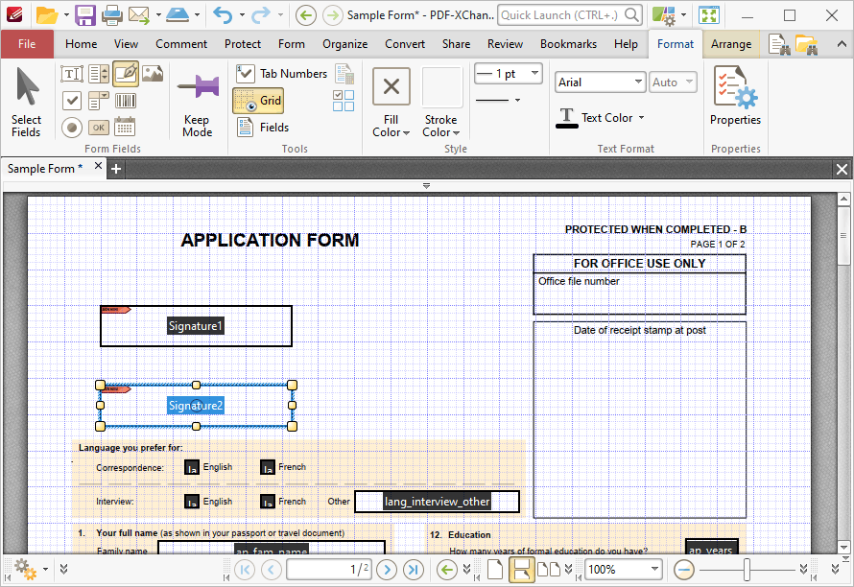Select the lang_interview_other field
Screen dimensions: 854x587
pyautogui.click(x=437, y=502)
